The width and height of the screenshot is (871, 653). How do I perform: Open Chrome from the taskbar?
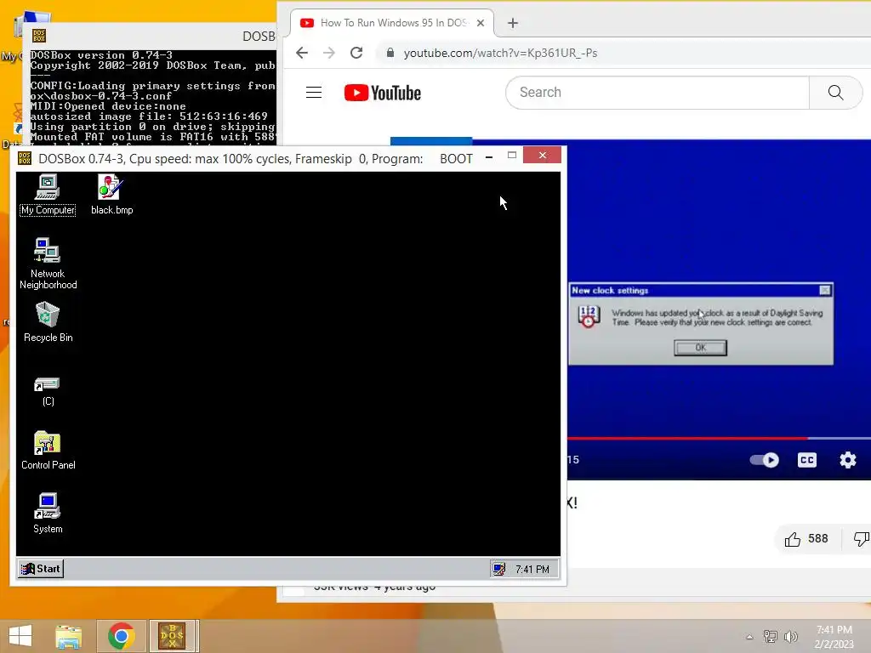pyautogui.click(x=121, y=636)
